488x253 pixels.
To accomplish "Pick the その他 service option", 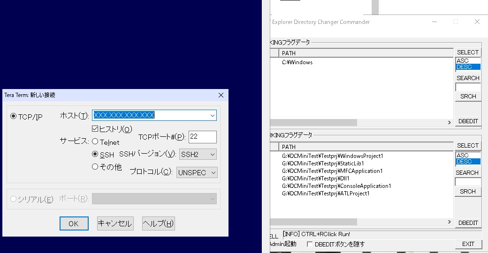I will pyautogui.click(x=95, y=166).
